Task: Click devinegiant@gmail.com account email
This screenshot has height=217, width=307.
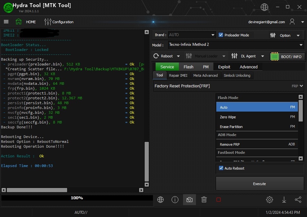Action: [x=266, y=22]
